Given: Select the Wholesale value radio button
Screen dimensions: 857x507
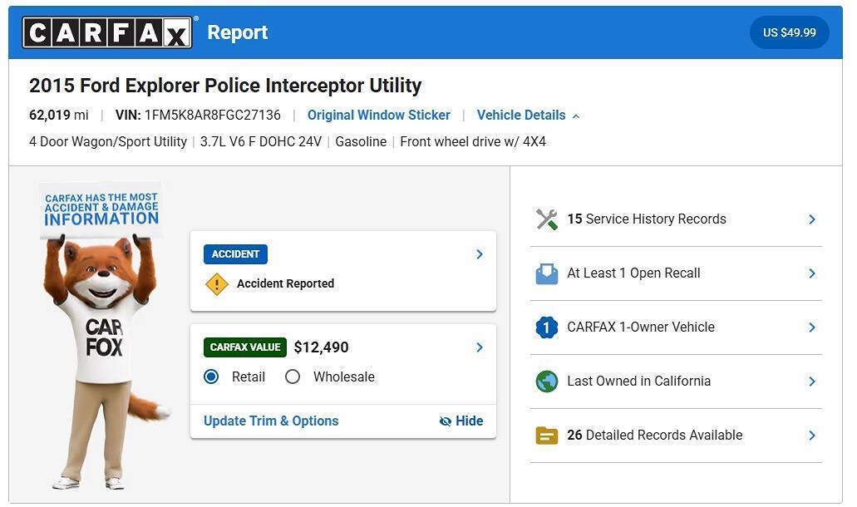Looking at the screenshot, I should [x=293, y=377].
